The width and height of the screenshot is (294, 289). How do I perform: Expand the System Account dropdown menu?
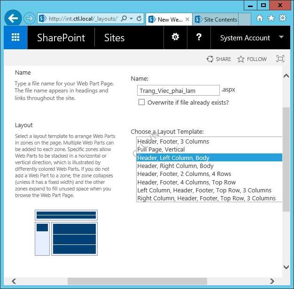(281, 37)
